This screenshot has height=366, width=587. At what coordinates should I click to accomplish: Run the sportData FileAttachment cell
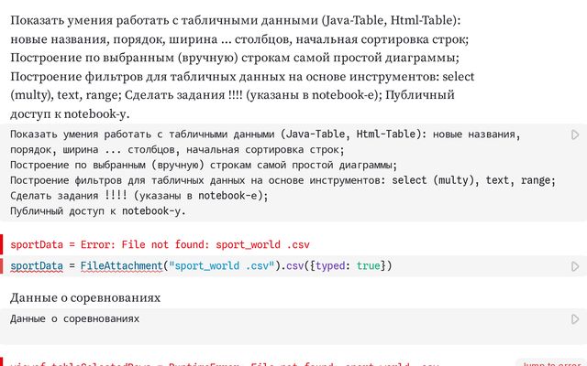point(575,266)
